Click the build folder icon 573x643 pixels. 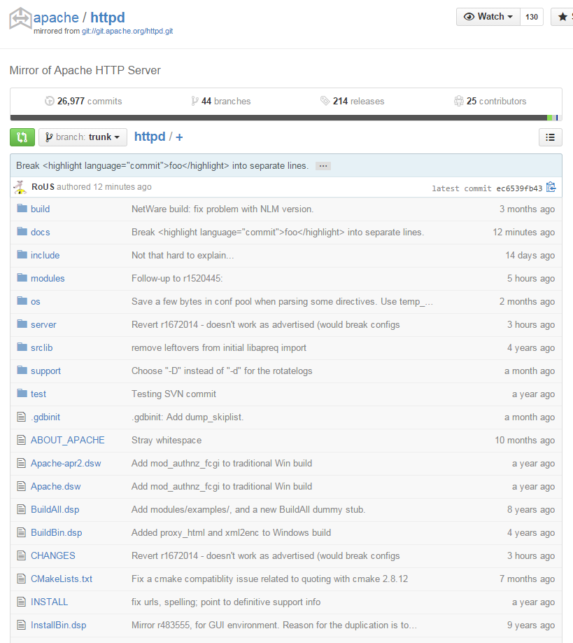point(22,208)
